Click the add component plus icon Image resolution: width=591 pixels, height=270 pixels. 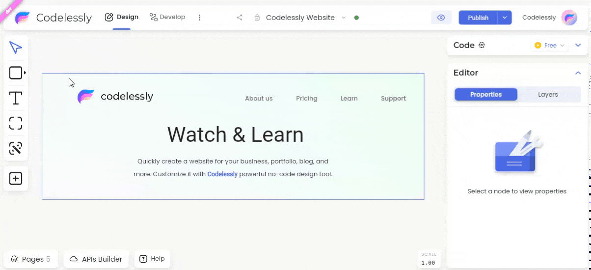16,178
